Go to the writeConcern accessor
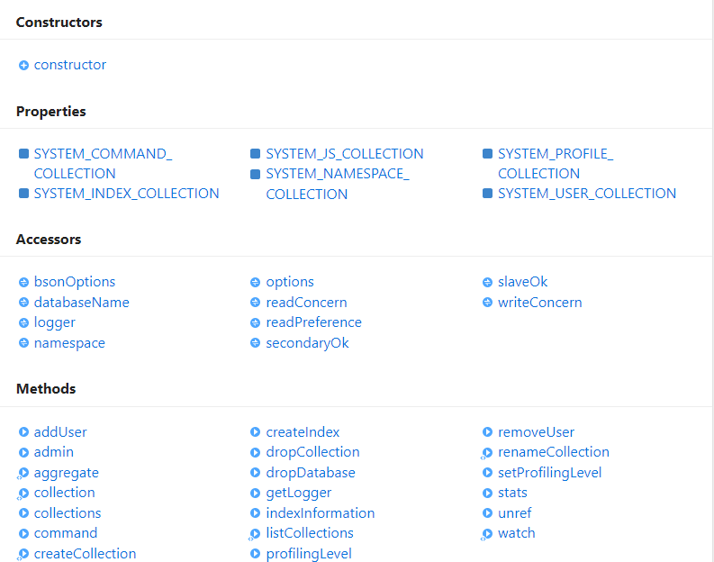This screenshot has height=562, width=714. pos(539,303)
